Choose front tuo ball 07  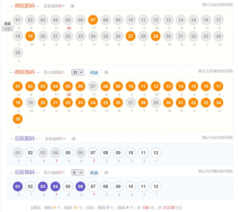tap(93, 86)
